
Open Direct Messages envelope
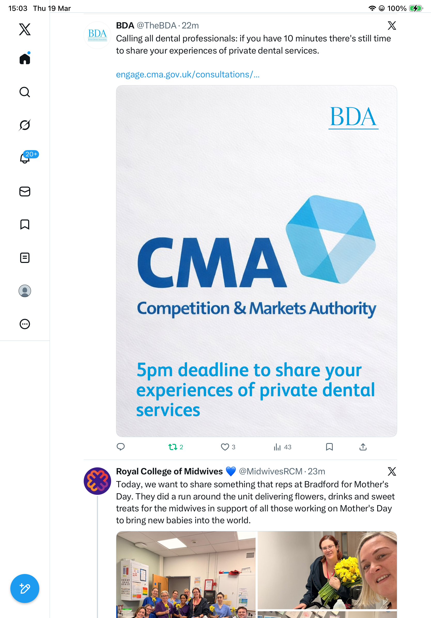click(25, 192)
